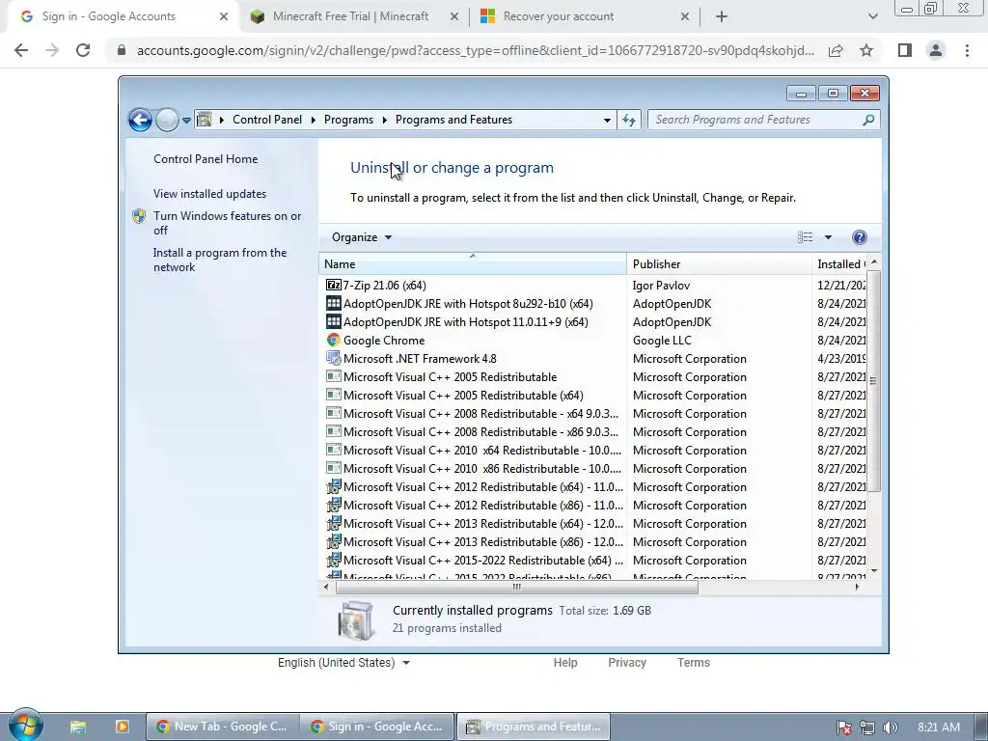Select Visual C++ 2008 Redistributable x86 row
The image size is (988, 741).
coord(480,432)
